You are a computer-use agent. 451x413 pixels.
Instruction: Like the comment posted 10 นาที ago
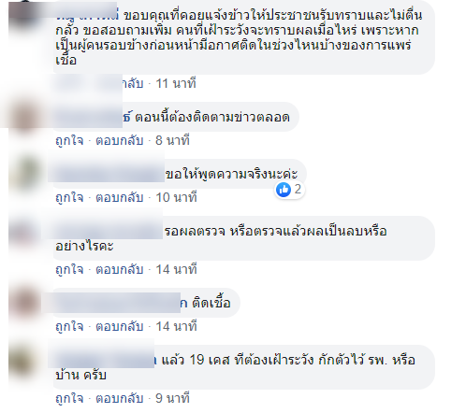tap(69, 198)
